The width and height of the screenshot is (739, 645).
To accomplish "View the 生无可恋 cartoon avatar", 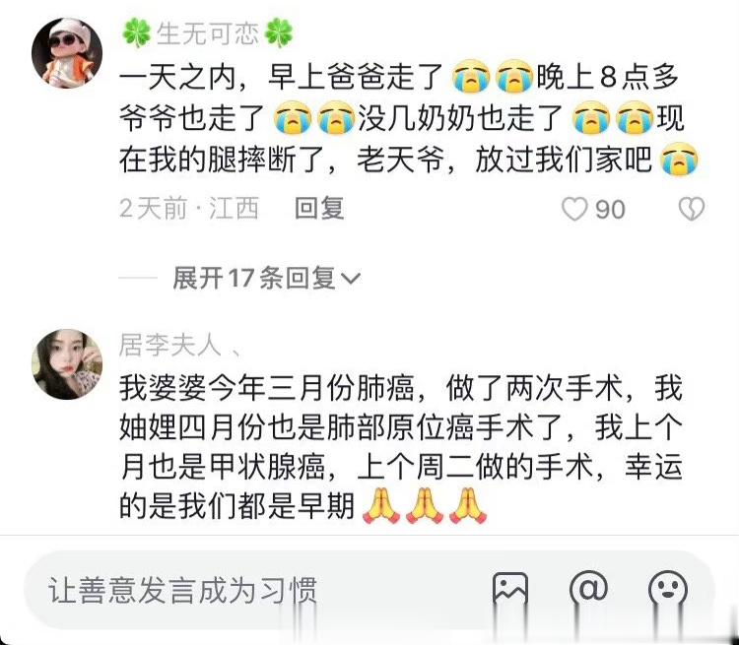I will 67,53.
